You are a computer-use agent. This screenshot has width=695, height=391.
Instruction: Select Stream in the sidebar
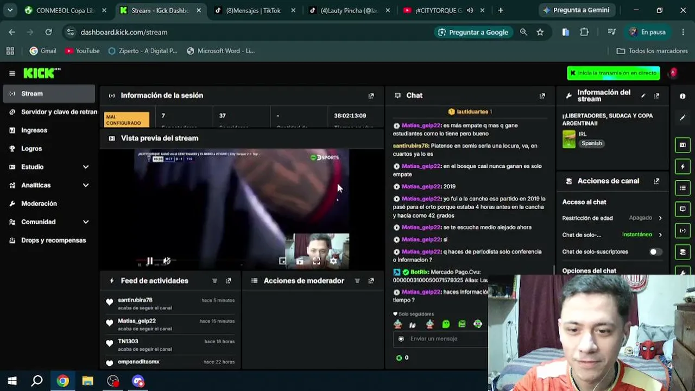[x=49, y=94]
